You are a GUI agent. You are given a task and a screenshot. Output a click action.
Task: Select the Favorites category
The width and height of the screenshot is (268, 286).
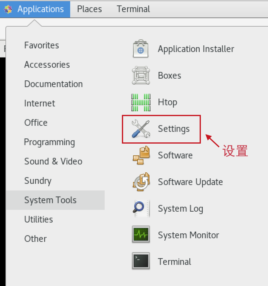(x=42, y=45)
